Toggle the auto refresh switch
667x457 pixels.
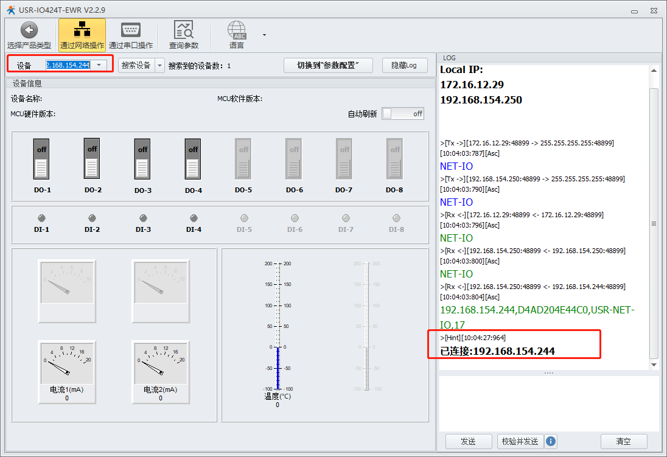pos(402,114)
